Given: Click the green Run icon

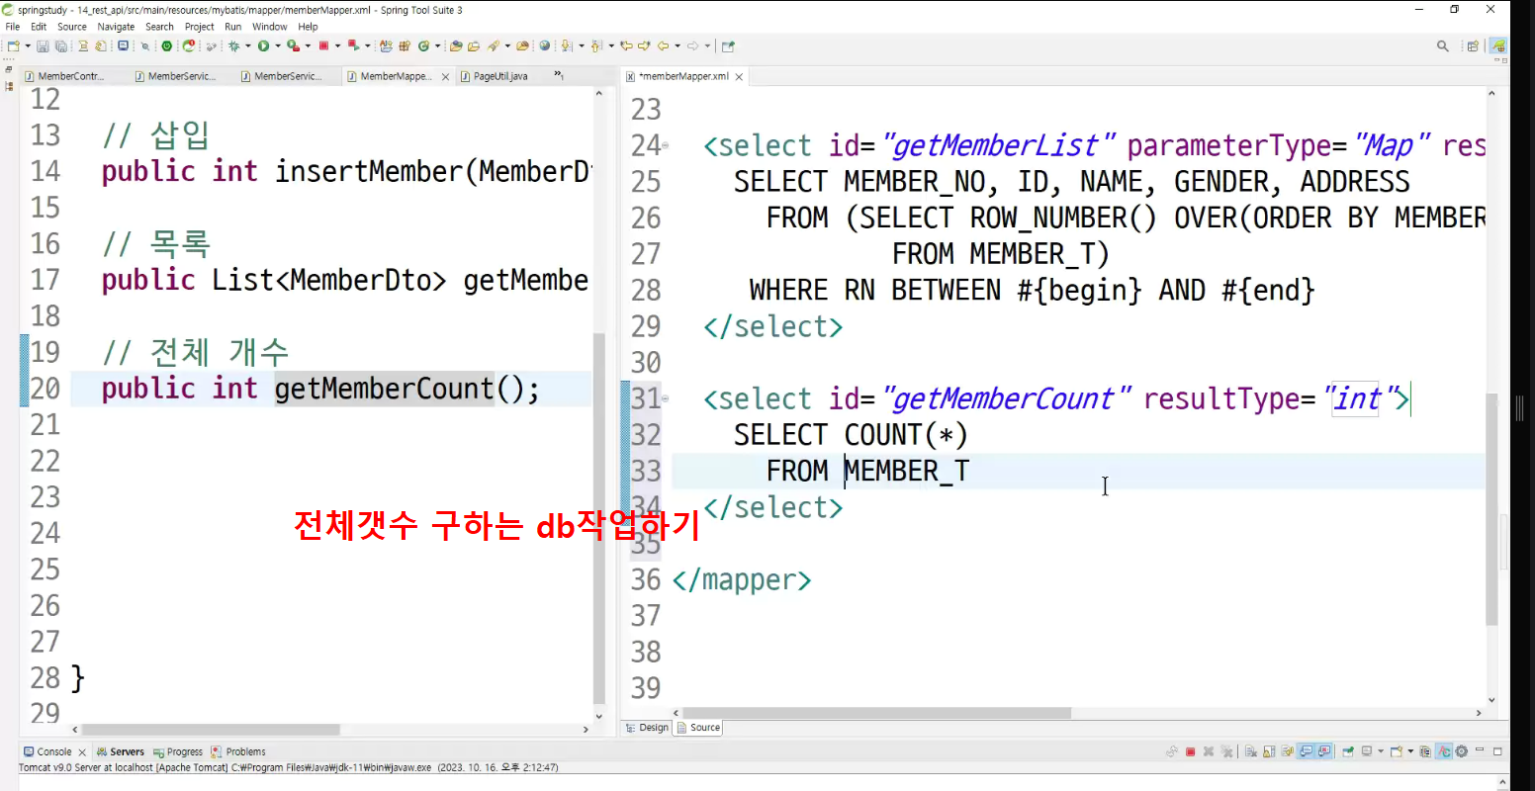Looking at the screenshot, I should point(263,45).
